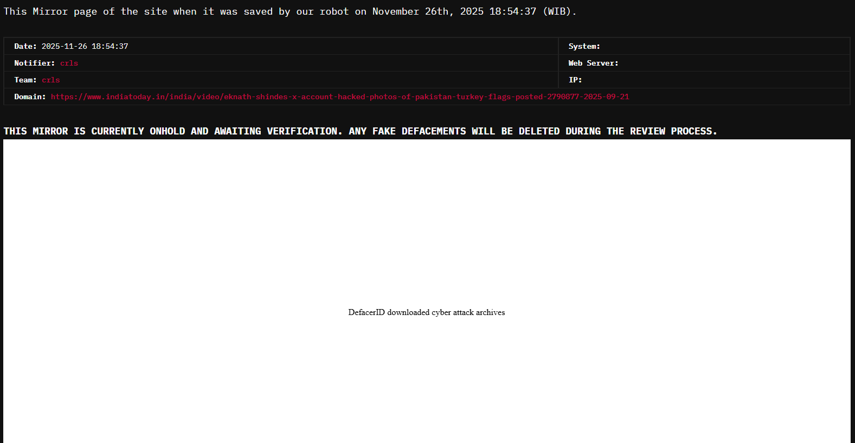This screenshot has width=855, height=443.
Task: Click the Notifier link "crls"
Action: pos(69,63)
